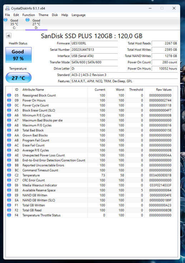Viewport: 185px width, 263px height.
Task: Switch to the C: disk tab at 35 °C
Action: (x=14, y=24)
